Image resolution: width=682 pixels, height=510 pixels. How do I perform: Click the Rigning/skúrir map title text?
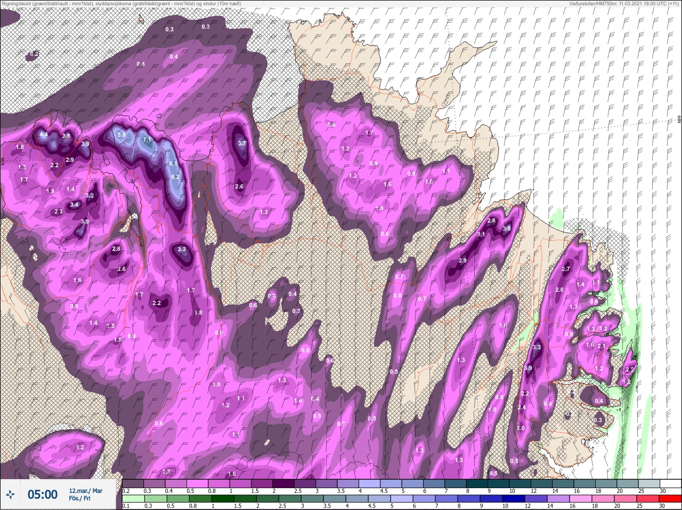click(x=121, y=4)
